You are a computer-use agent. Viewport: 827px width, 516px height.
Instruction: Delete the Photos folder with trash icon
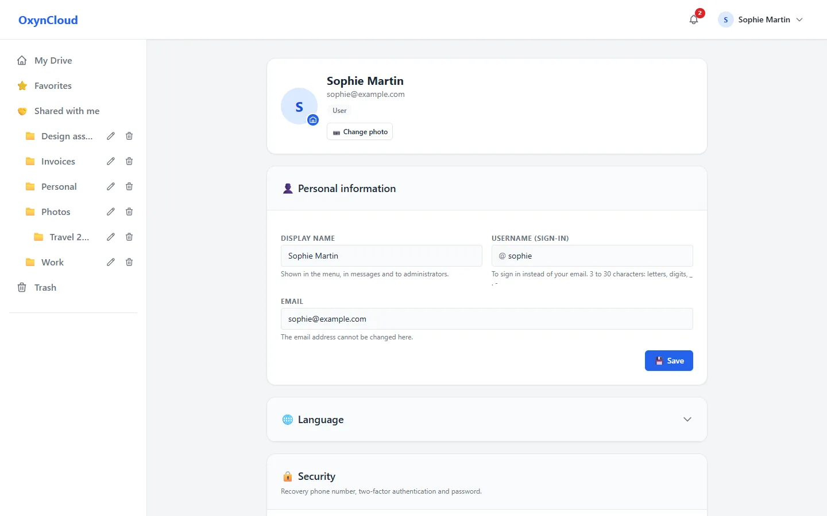129,212
